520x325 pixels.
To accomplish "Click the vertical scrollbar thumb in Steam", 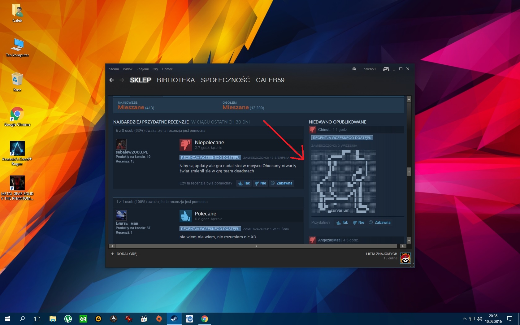I will click(x=409, y=171).
